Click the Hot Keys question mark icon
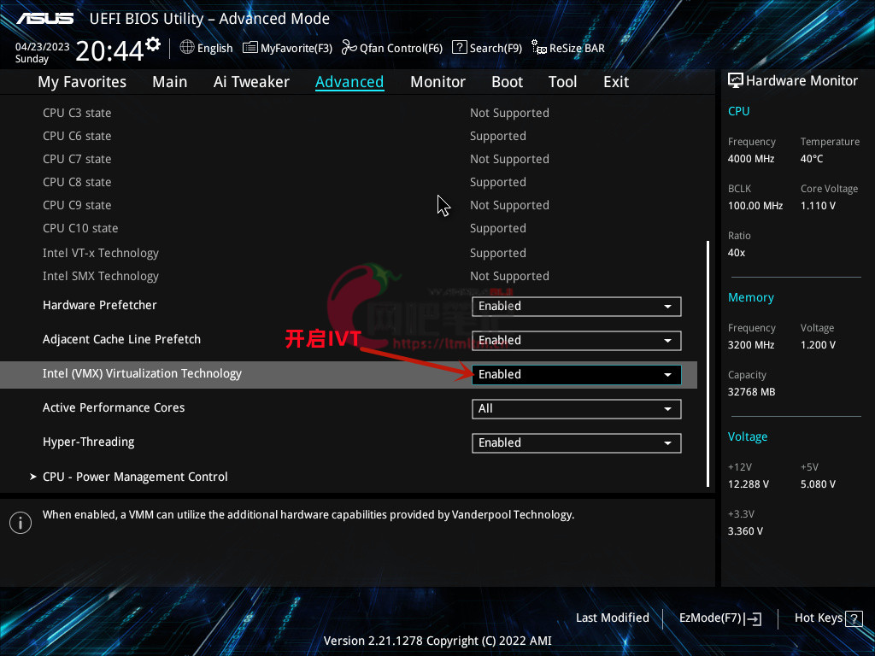Image resolution: width=875 pixels, height=656 pixels. pos(854,618)
